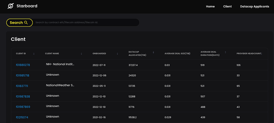
Task: Click onboarded date 2022-12-06
Action: pos(99,76)
